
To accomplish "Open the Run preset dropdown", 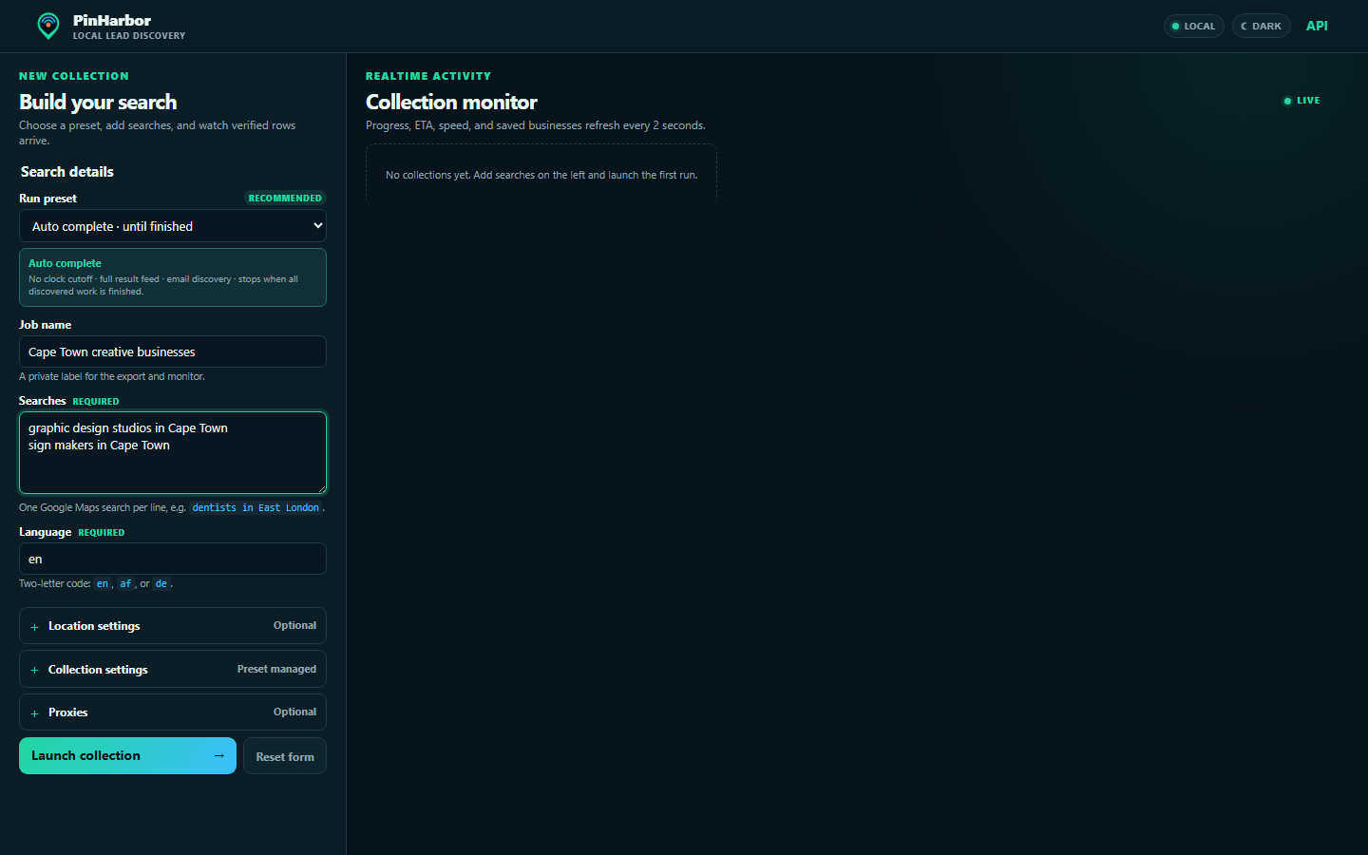I will coord(173,226).
